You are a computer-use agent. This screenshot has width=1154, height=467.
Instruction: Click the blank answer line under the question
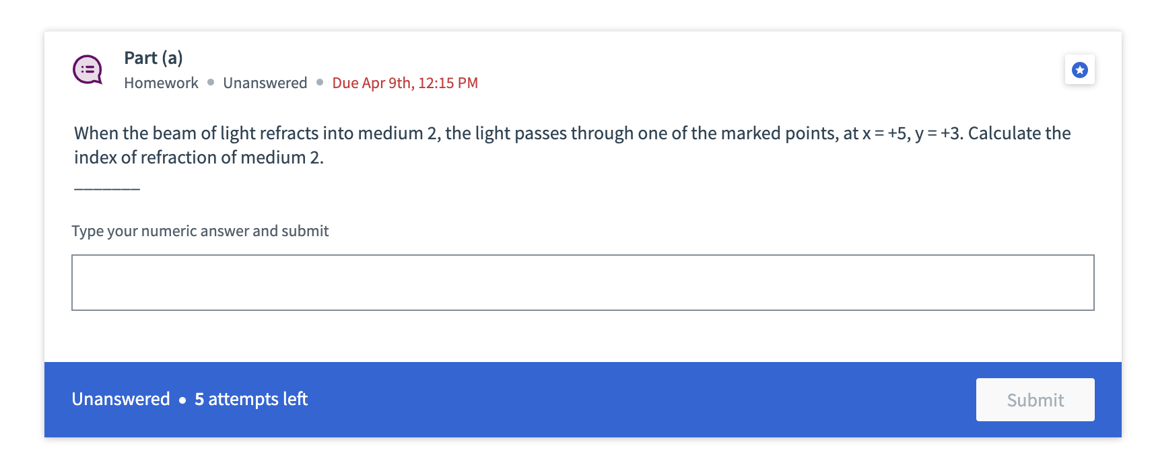point(106,189)
